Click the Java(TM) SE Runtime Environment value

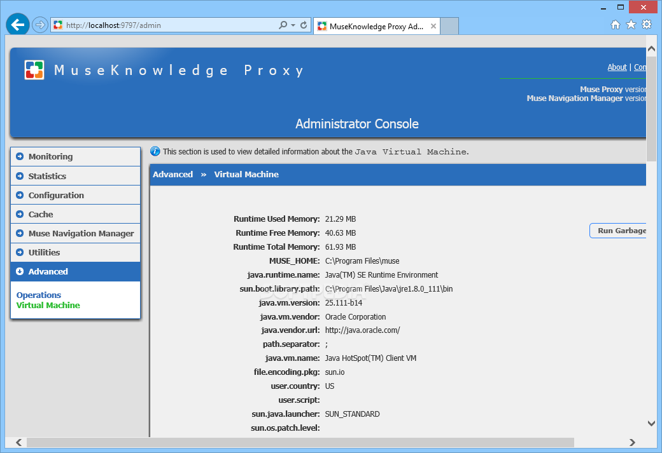(x=381, y=274)
